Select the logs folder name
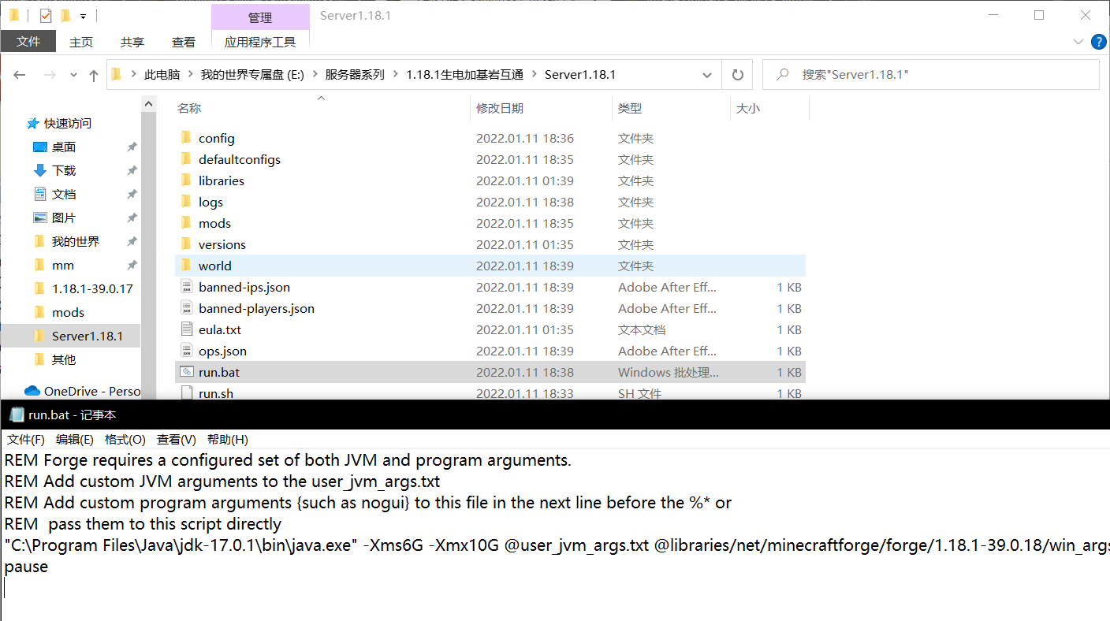The image size is (1110, 621). [x=210, y=202]
